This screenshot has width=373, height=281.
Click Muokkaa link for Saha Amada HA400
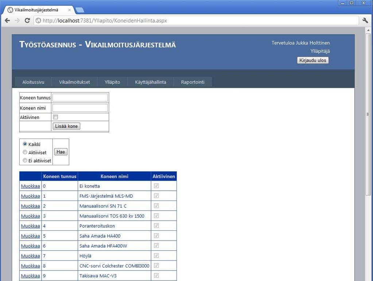(31, 236)
